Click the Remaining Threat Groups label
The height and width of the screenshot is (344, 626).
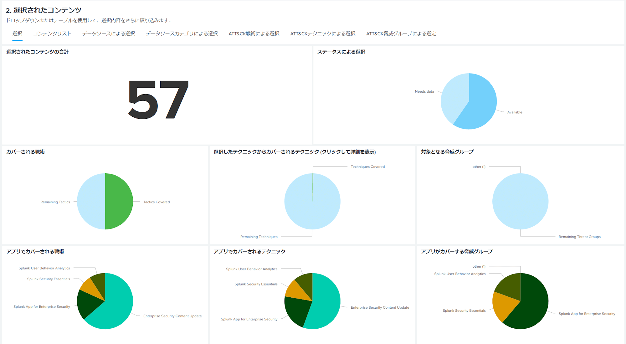(x=579, y=237)
